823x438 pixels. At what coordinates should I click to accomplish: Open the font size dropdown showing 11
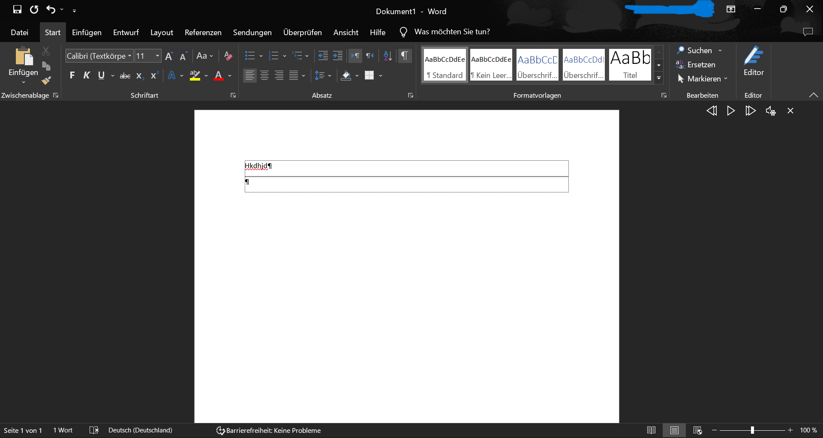(157, 56)
